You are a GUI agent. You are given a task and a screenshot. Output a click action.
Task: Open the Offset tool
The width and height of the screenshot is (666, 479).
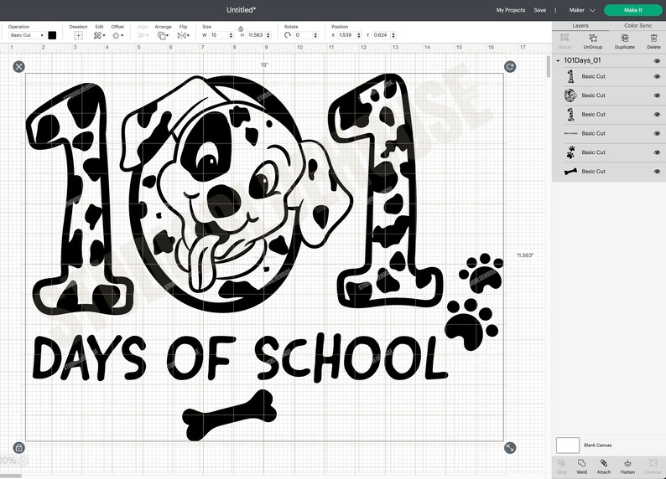click(x=117, y=36)
